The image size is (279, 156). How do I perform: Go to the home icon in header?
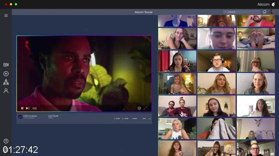coord(265,12)
